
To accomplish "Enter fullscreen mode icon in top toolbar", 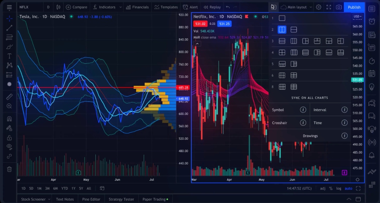I will point(329,7).
